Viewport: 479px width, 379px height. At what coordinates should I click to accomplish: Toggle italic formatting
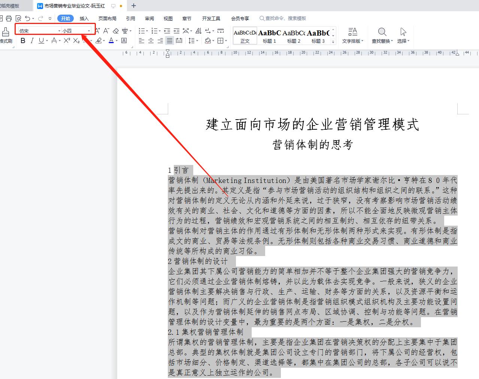(x=32, y=40)
